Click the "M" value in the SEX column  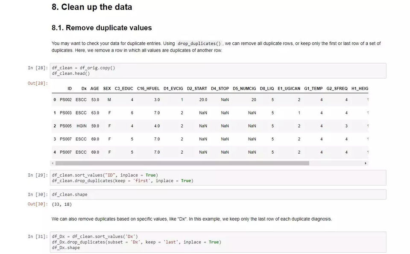[109, 100]
